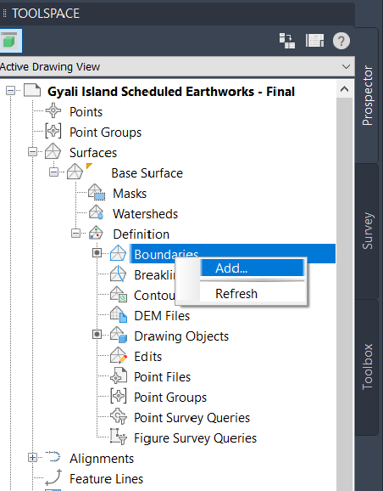
Task: Toggle the Panorama display icon in toolbar
Action: (314, 41)
